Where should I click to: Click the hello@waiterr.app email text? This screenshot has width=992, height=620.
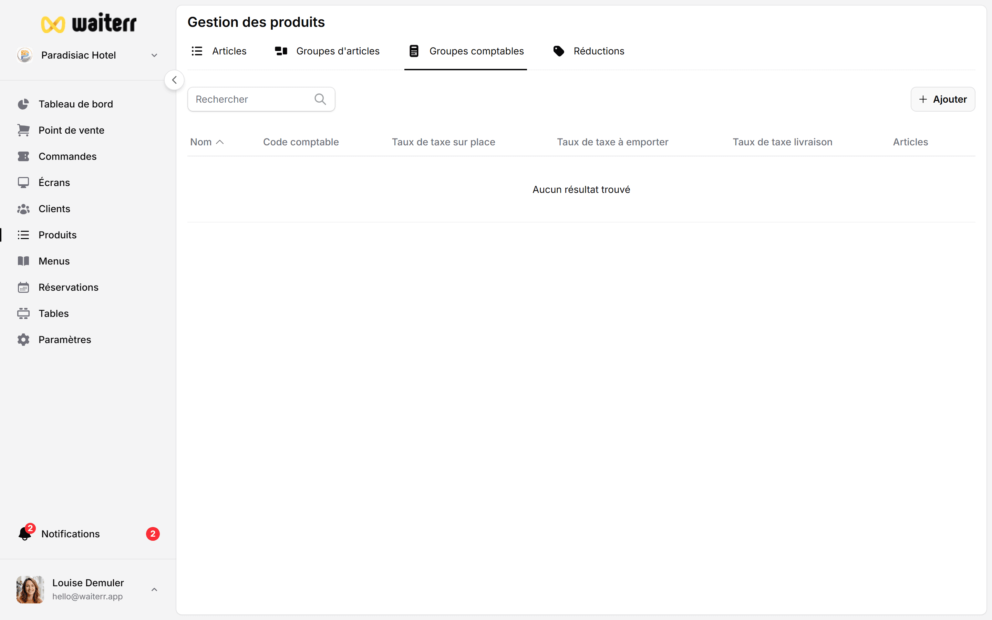87,597
